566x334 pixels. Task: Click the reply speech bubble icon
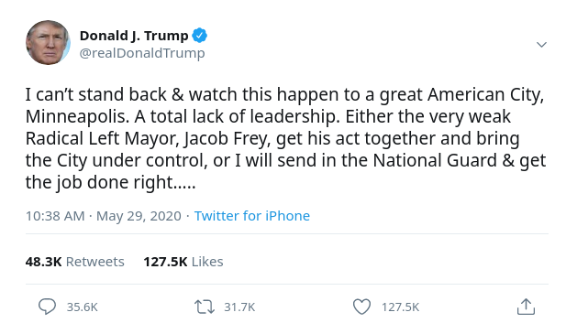pyautogui.click(x=48, y=307)
